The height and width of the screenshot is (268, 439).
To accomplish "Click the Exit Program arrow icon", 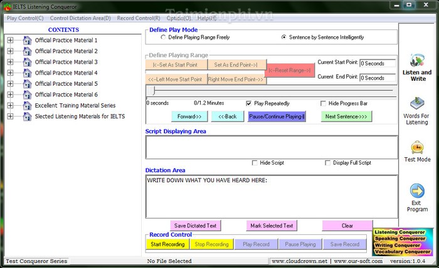I will (x=417, y=191).
